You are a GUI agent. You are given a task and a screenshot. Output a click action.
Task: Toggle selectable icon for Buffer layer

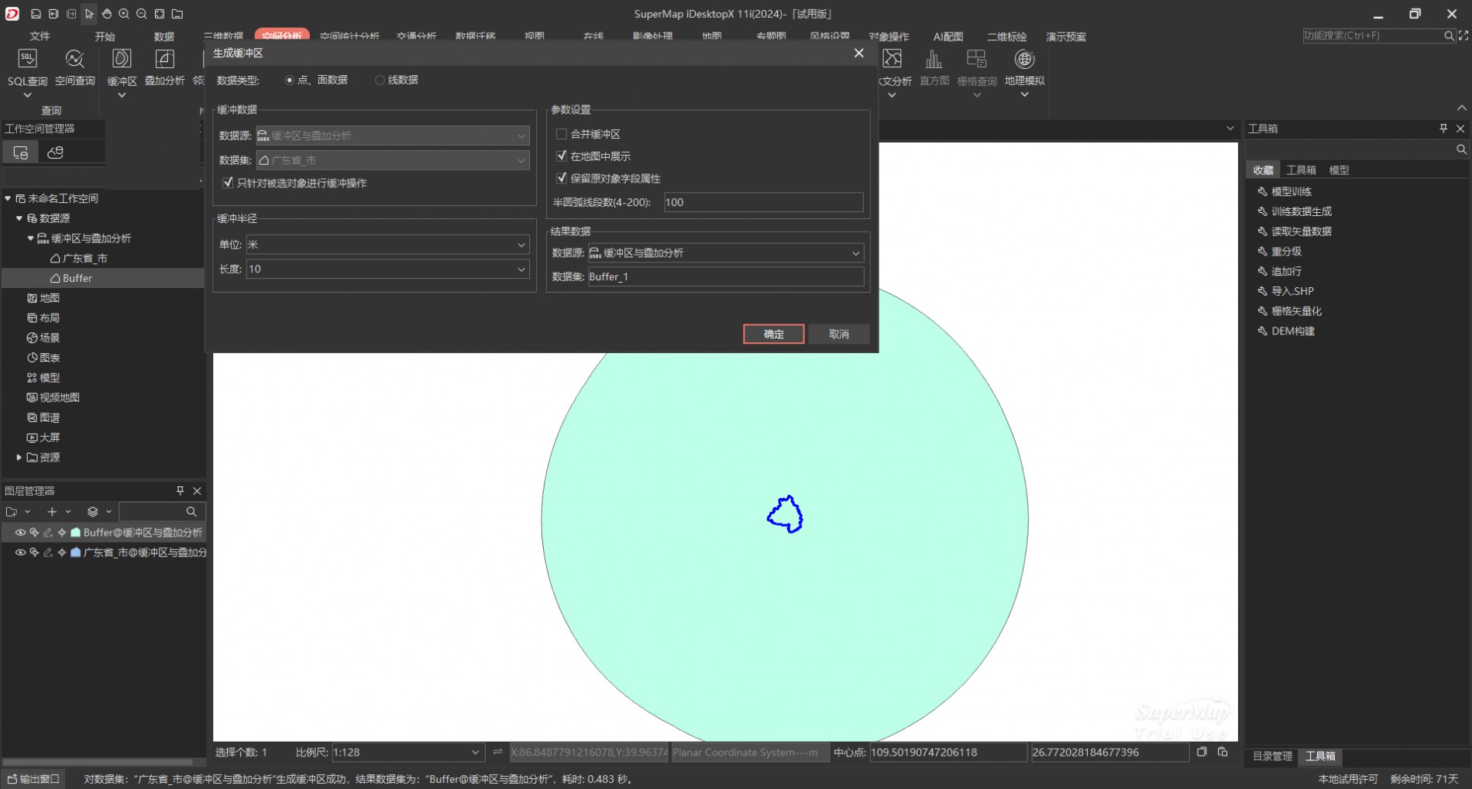[34, 533]
